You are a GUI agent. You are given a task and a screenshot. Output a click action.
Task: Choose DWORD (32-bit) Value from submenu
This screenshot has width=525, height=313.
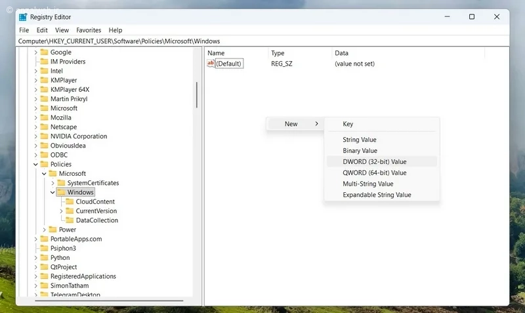pos(382,161)
